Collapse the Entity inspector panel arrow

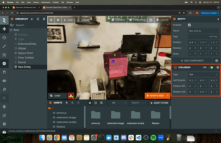point(218,19)
